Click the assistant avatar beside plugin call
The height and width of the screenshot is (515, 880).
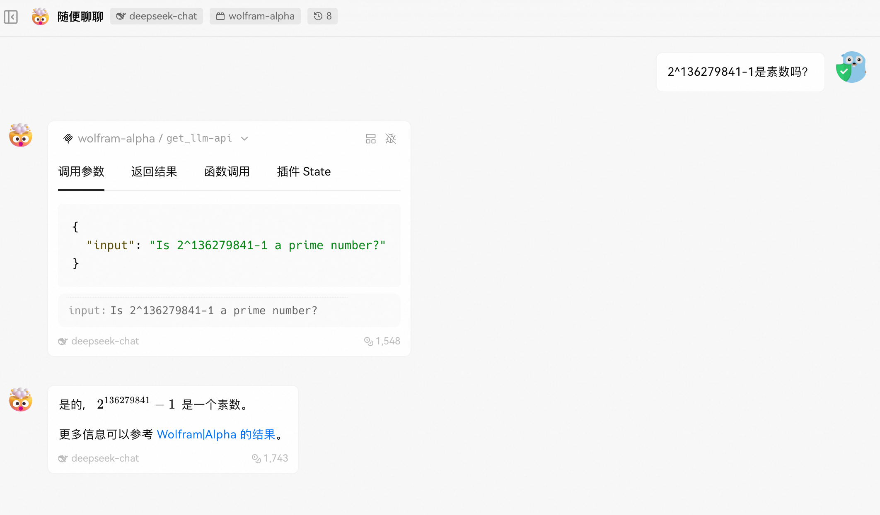click(x=21, y=135)
